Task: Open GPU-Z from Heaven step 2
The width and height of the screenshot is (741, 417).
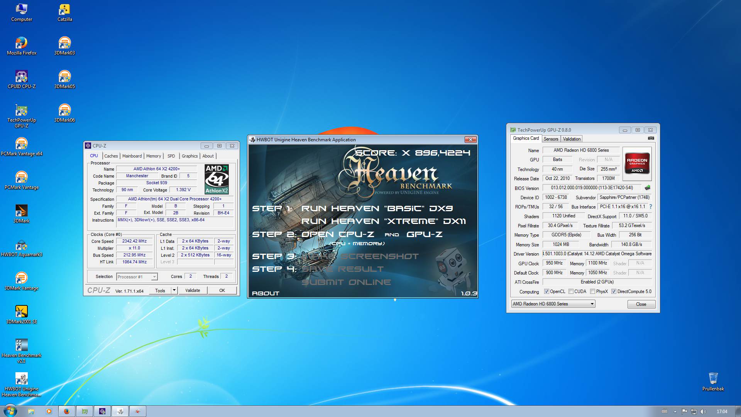Action: 424,234
